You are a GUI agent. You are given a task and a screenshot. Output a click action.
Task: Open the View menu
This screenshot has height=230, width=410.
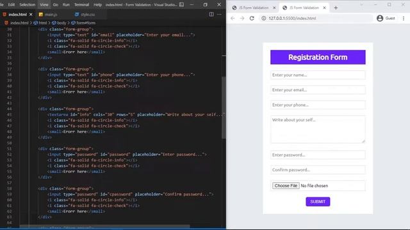pyautogui.click(x=44, y=4)
